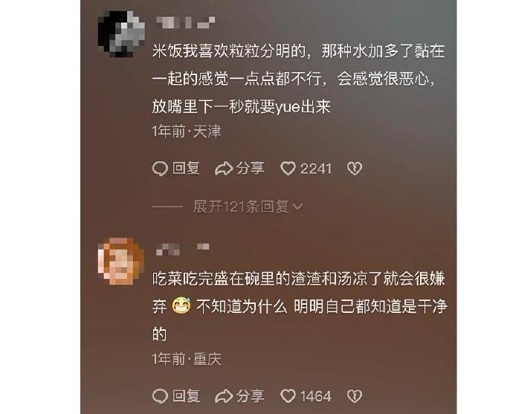Tap the first commenter's blurred username
The image size is (513, 414).
[186, 22]
